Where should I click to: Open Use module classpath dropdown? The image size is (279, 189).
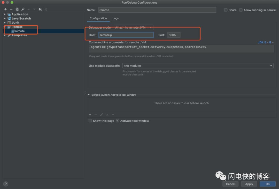tap(198, 66)
